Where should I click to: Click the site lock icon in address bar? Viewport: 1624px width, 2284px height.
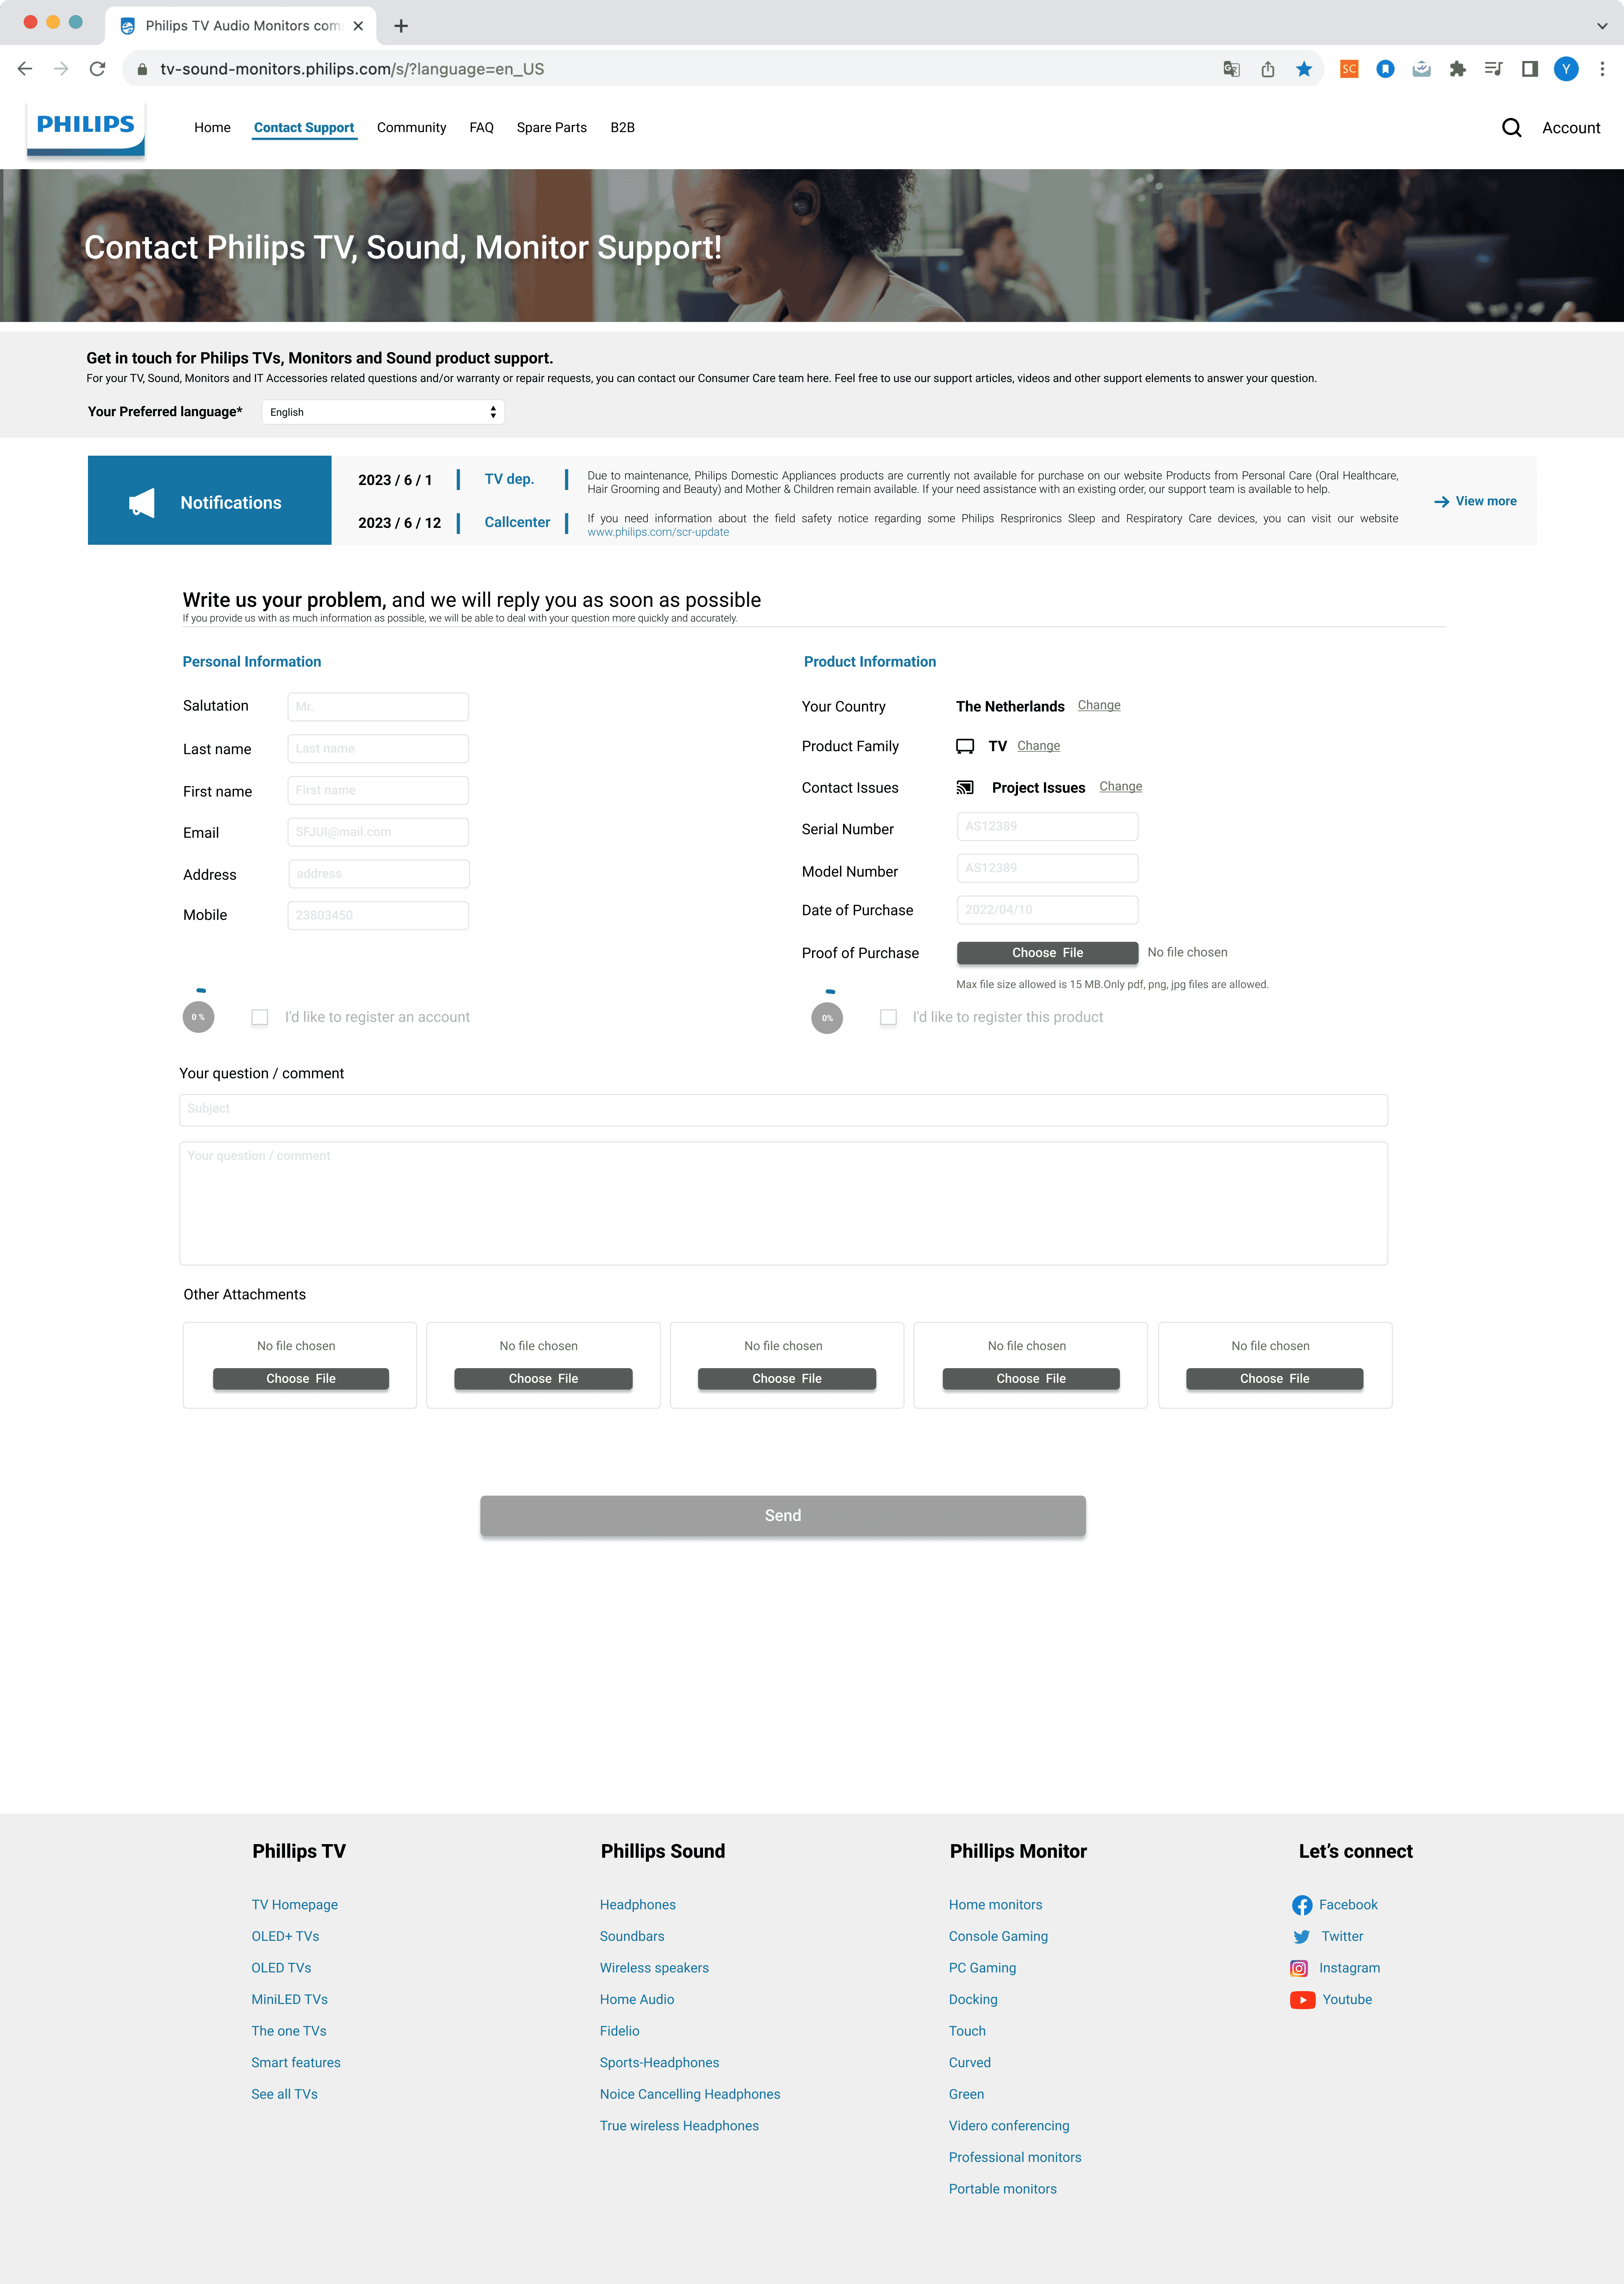pyautogui.click(x=142, y=69)
